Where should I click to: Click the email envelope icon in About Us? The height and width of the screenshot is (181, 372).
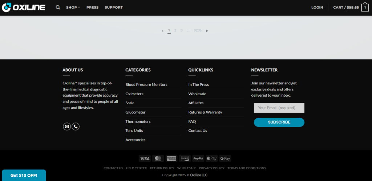67,126
